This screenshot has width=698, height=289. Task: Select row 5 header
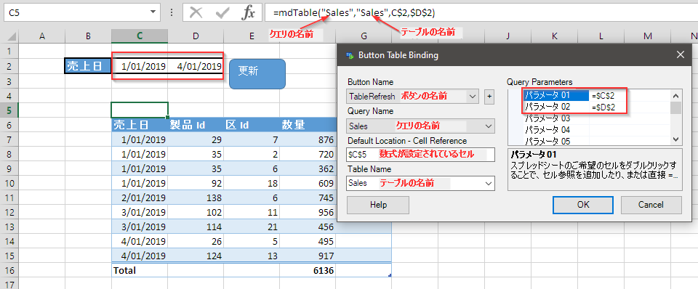point(9,110)
